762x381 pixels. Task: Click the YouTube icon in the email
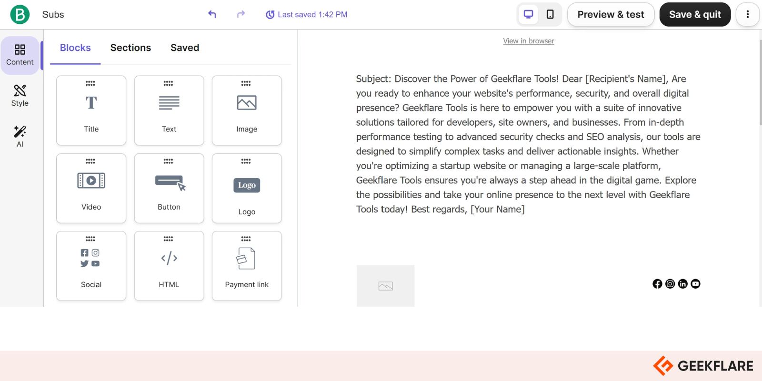click(x=696, y=284)
